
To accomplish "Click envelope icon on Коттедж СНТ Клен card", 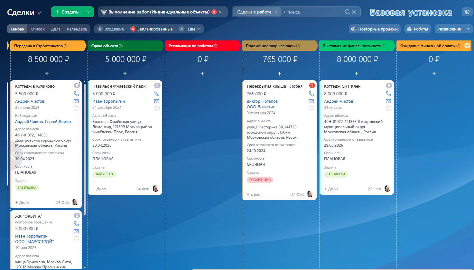I will [388, 101].
